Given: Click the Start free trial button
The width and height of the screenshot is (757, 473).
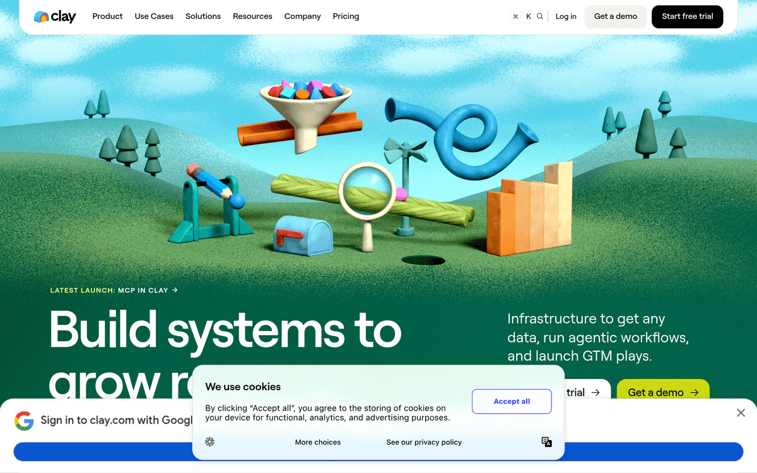Looking at the screenshot, I should [x=688, y=16].
